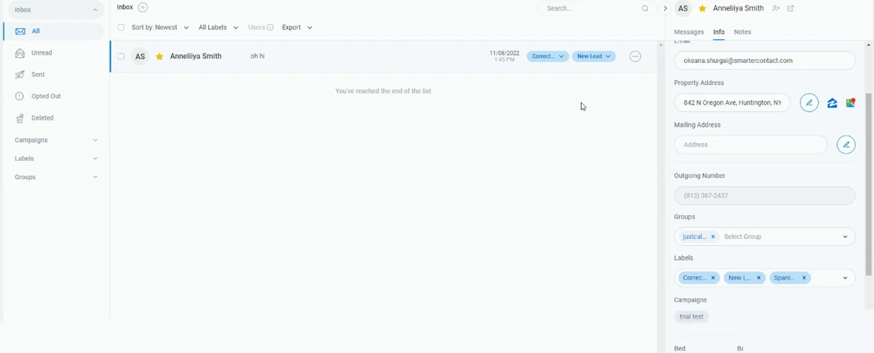The image size is (874, 353).
Task: Add new inbox with plus icon
Action: pyautogui.click(x=143, y=7)
